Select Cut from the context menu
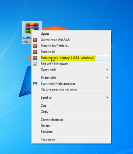Screen dimensions: 133x154 tap(71, 106)
